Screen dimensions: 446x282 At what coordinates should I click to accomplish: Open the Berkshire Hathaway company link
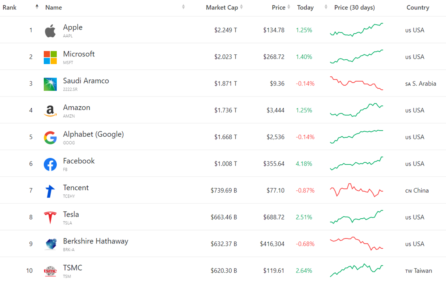tap(96, 241)
